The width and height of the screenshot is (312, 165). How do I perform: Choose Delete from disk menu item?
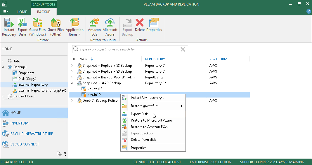153,140
